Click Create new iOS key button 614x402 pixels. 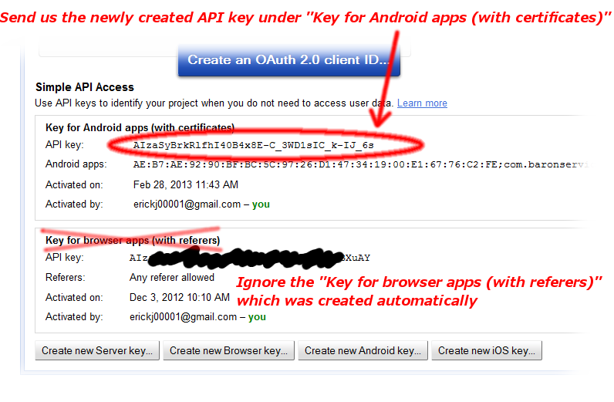(487, 350)
